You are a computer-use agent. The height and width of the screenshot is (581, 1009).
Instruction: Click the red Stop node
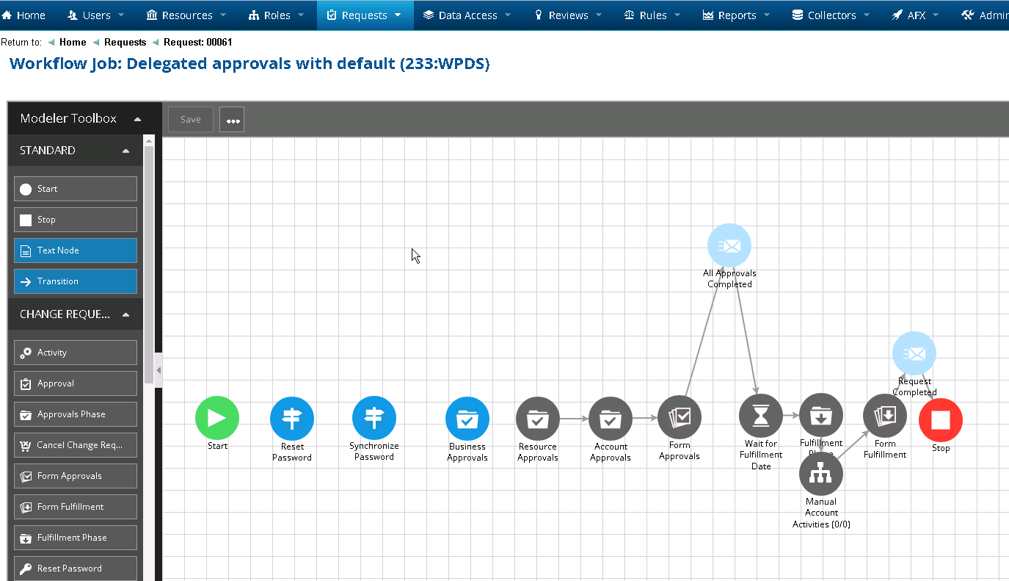click(940, 420)
